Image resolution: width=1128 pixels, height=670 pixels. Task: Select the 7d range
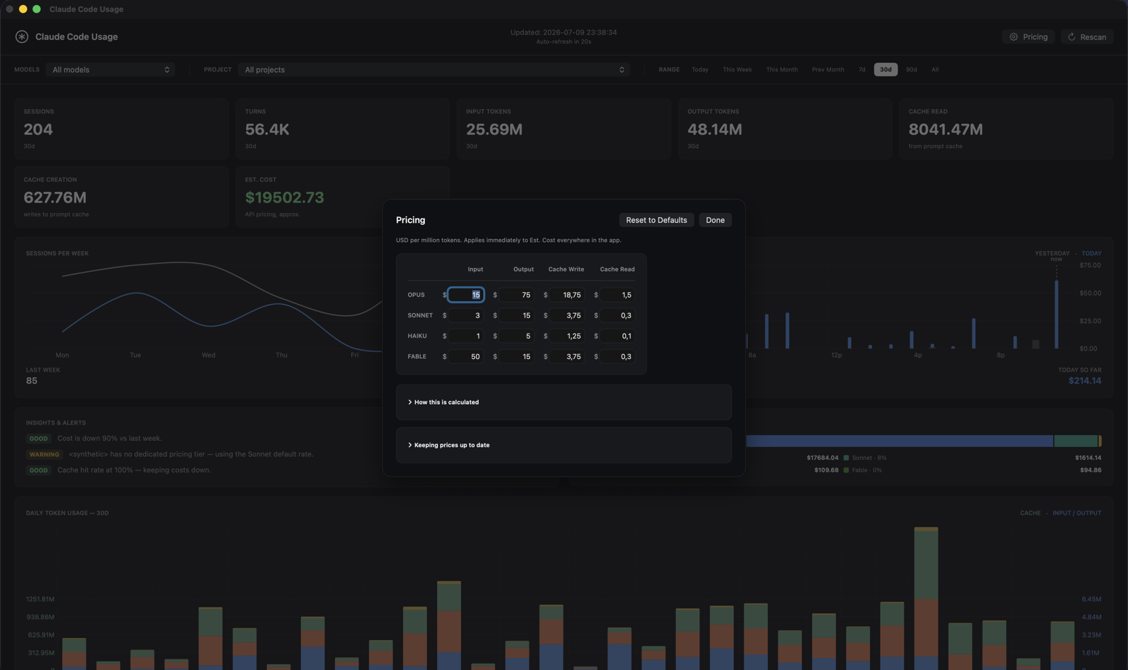click(x=862, y=70)
